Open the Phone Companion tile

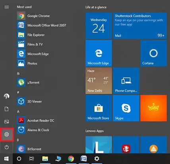tap(126, 81)
